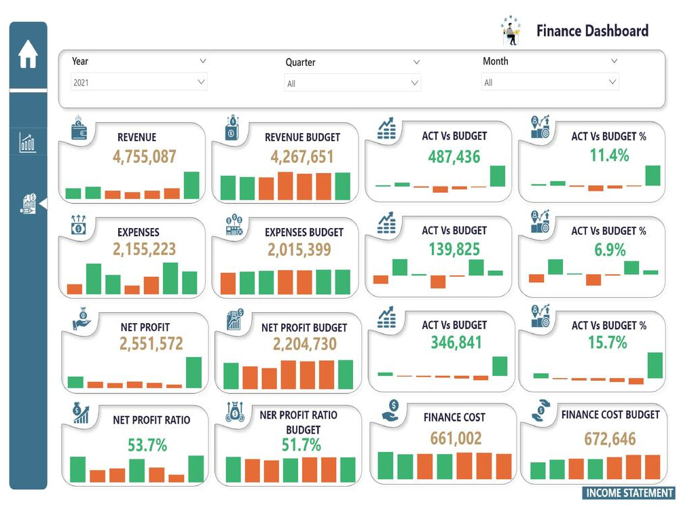Click the calculator icon on EXPENSES BUDGET card
Screen dimensions: 679x509
(x=234, y=225)
